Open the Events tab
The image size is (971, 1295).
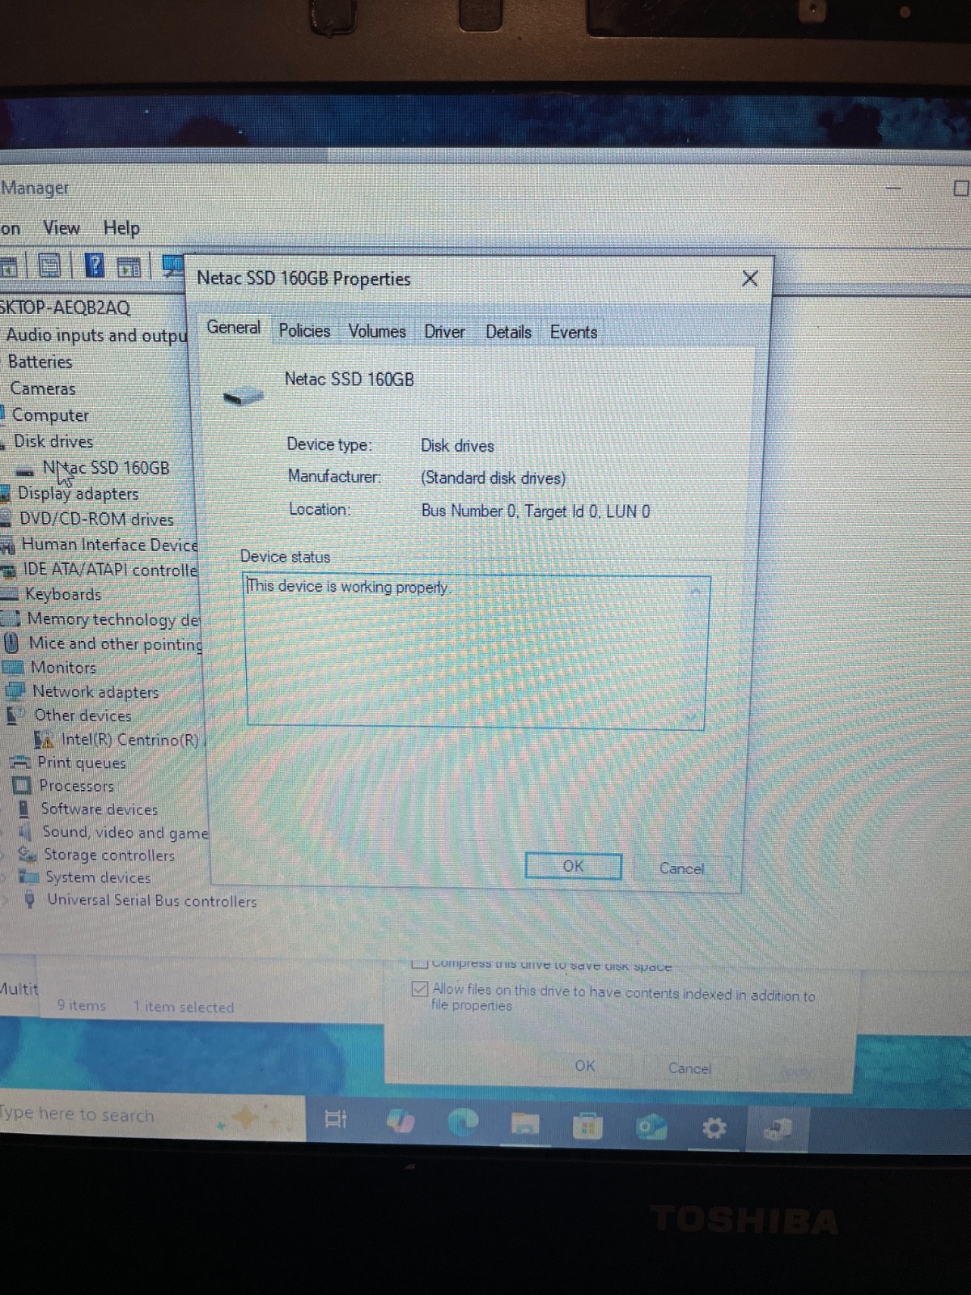(573, 332)
